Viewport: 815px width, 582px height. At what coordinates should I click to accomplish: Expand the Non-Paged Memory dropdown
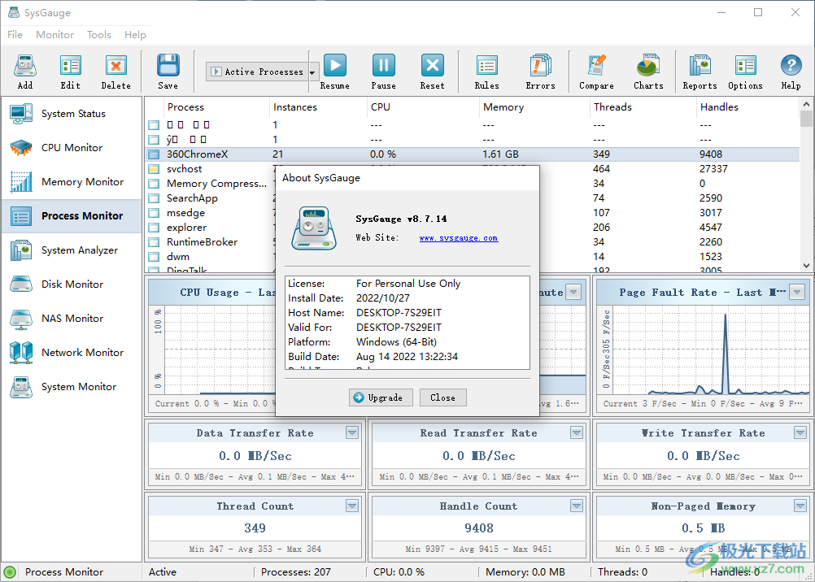point(800,506)
